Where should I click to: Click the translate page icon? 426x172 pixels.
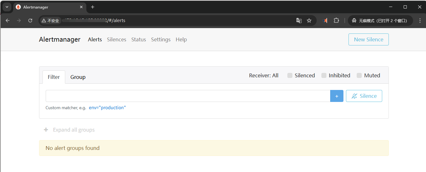pyautogui.click(x=299, y=21)
